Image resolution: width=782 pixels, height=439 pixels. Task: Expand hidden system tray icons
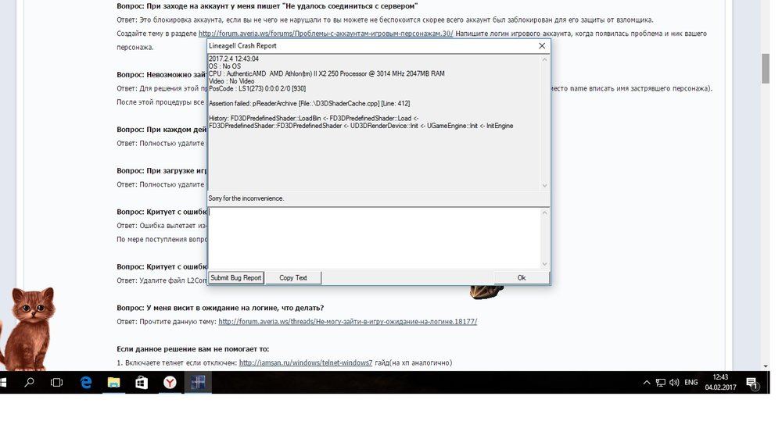(645, 383)
